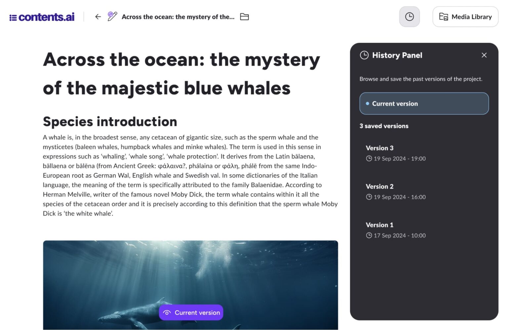Select Version 2 from saved versions
Image resolution: width=508 pixels, height=330 pixels.
click(x=380, y=186)
